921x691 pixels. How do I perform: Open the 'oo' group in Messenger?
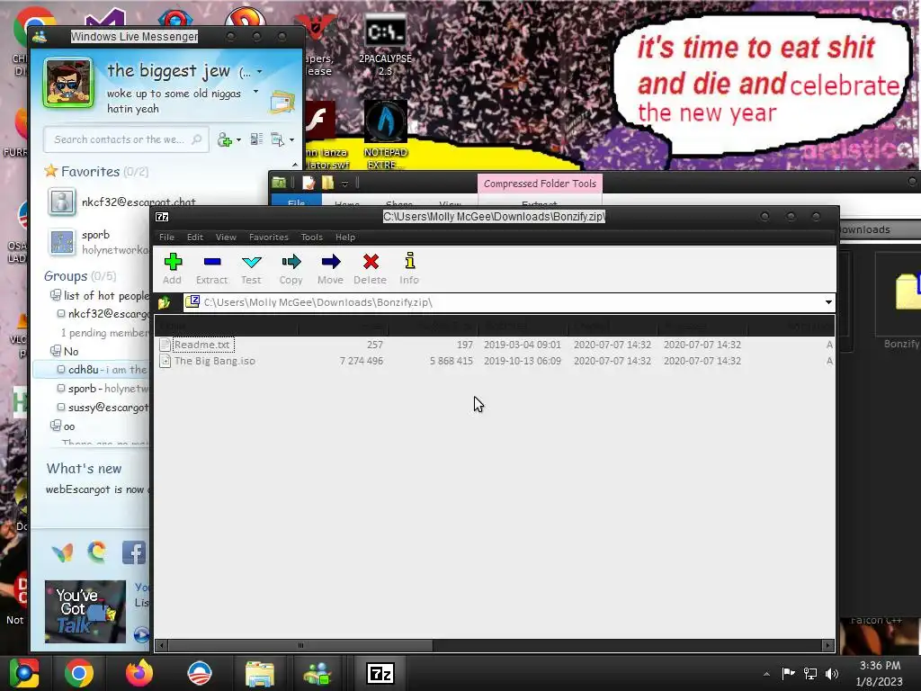click(63, 426)
